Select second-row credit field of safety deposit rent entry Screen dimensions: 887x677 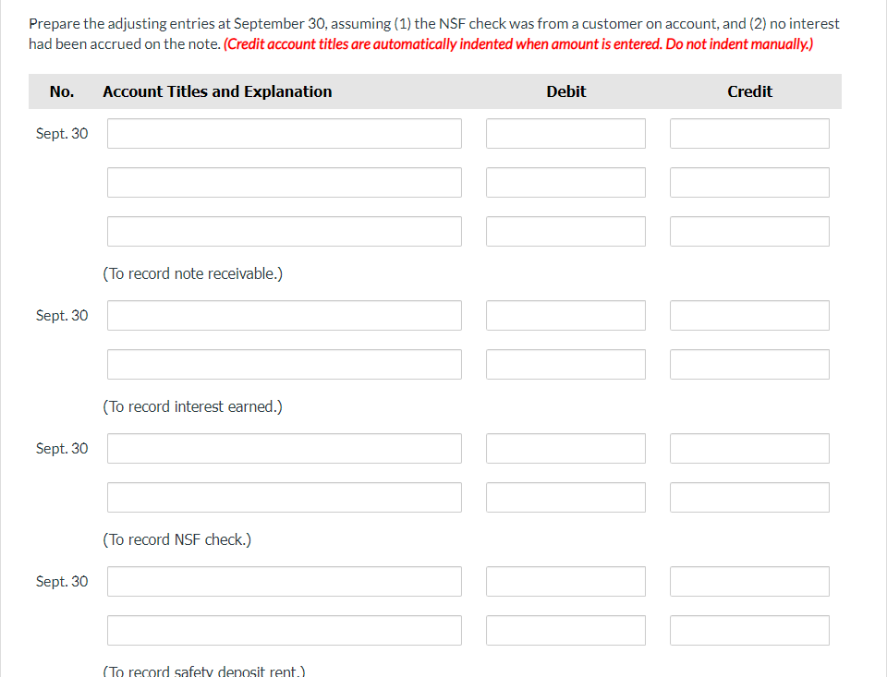point(749,631)
